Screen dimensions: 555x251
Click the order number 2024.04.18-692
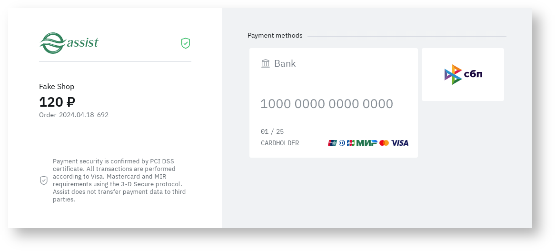click(x=84, y=115)
